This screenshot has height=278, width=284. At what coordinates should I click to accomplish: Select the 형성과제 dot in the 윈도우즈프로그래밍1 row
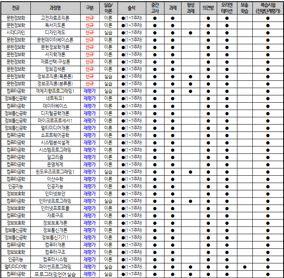coord(190,172)
